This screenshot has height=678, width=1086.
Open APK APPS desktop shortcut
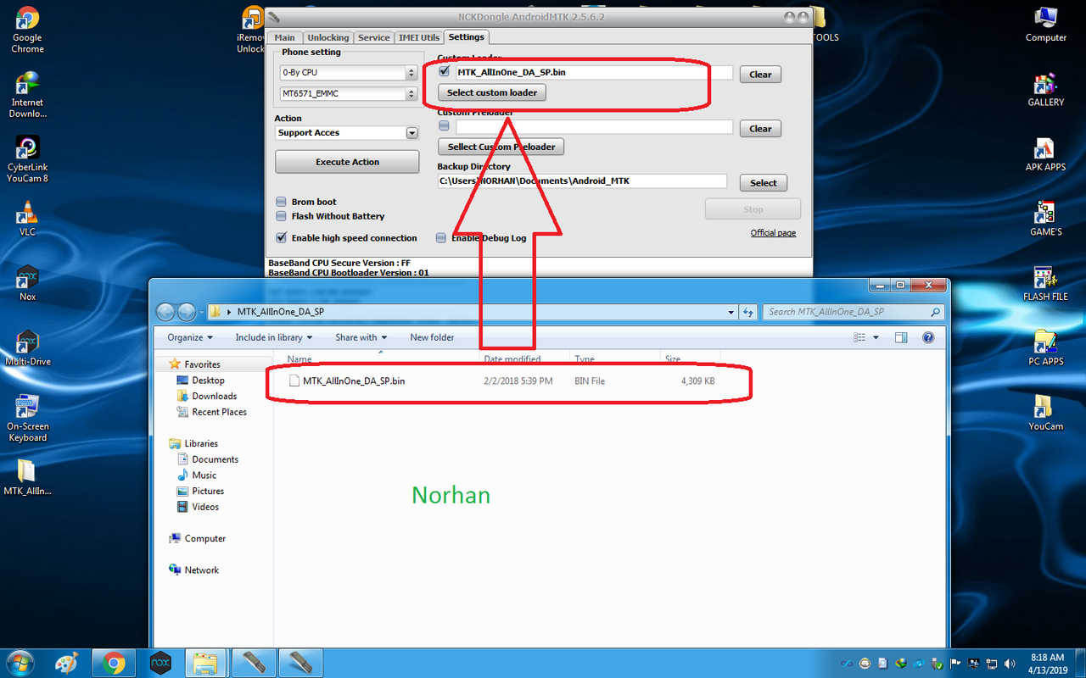pyautogui.click(x=1045, y=153)
